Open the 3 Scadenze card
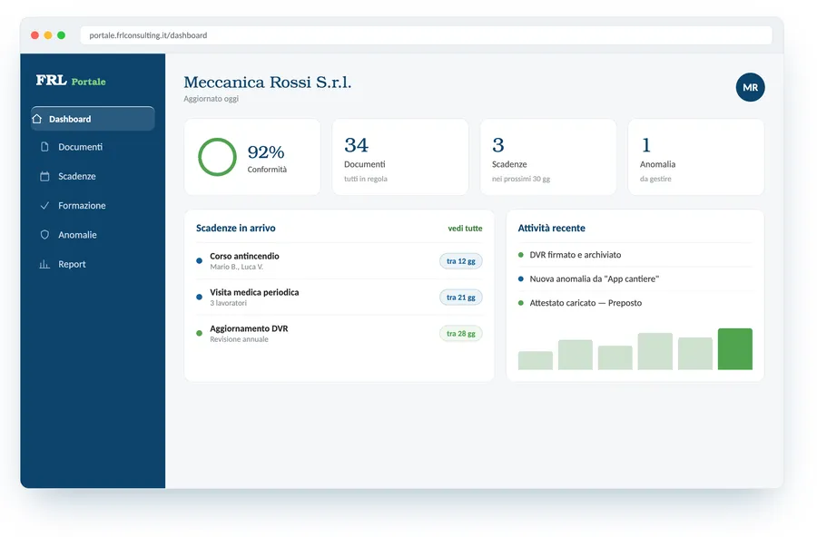 [548, 157]
